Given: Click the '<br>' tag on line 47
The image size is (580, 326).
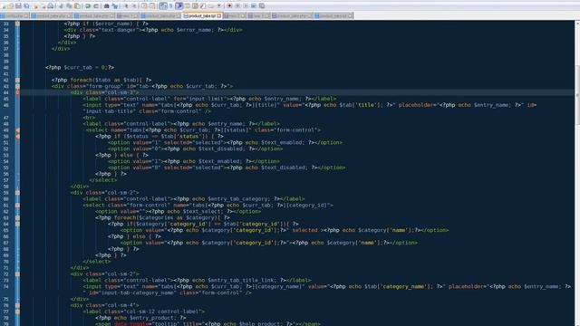Looking at the screenshot, I should pos(89,118).
